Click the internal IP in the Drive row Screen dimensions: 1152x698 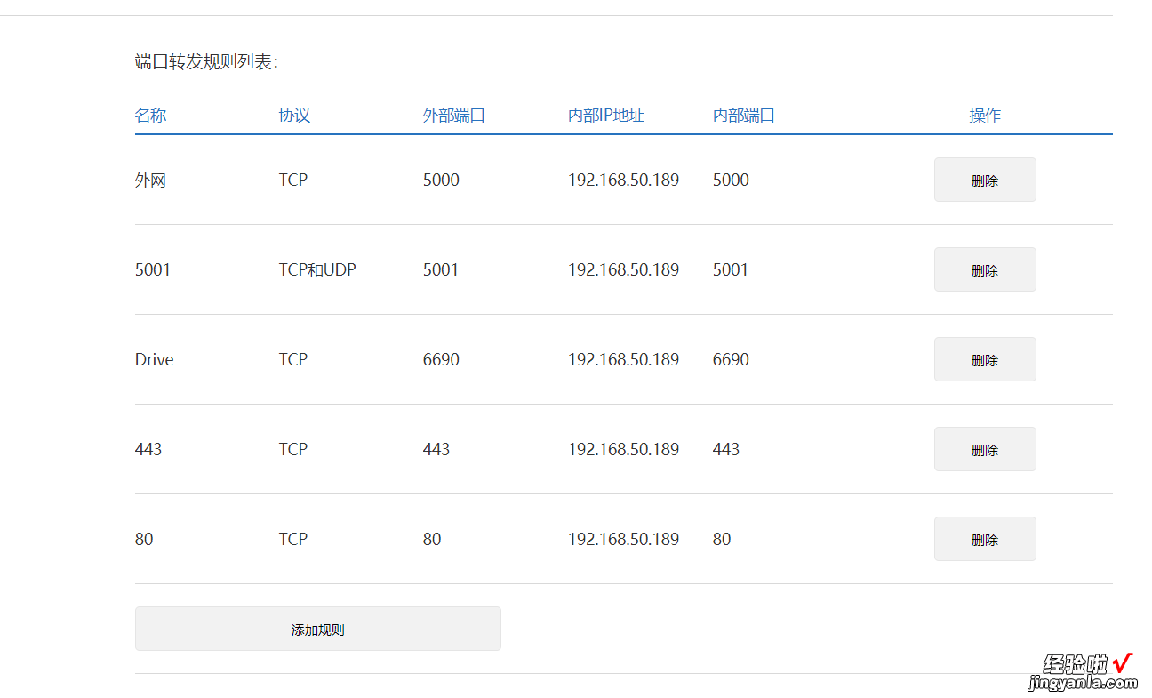(623, 359)
